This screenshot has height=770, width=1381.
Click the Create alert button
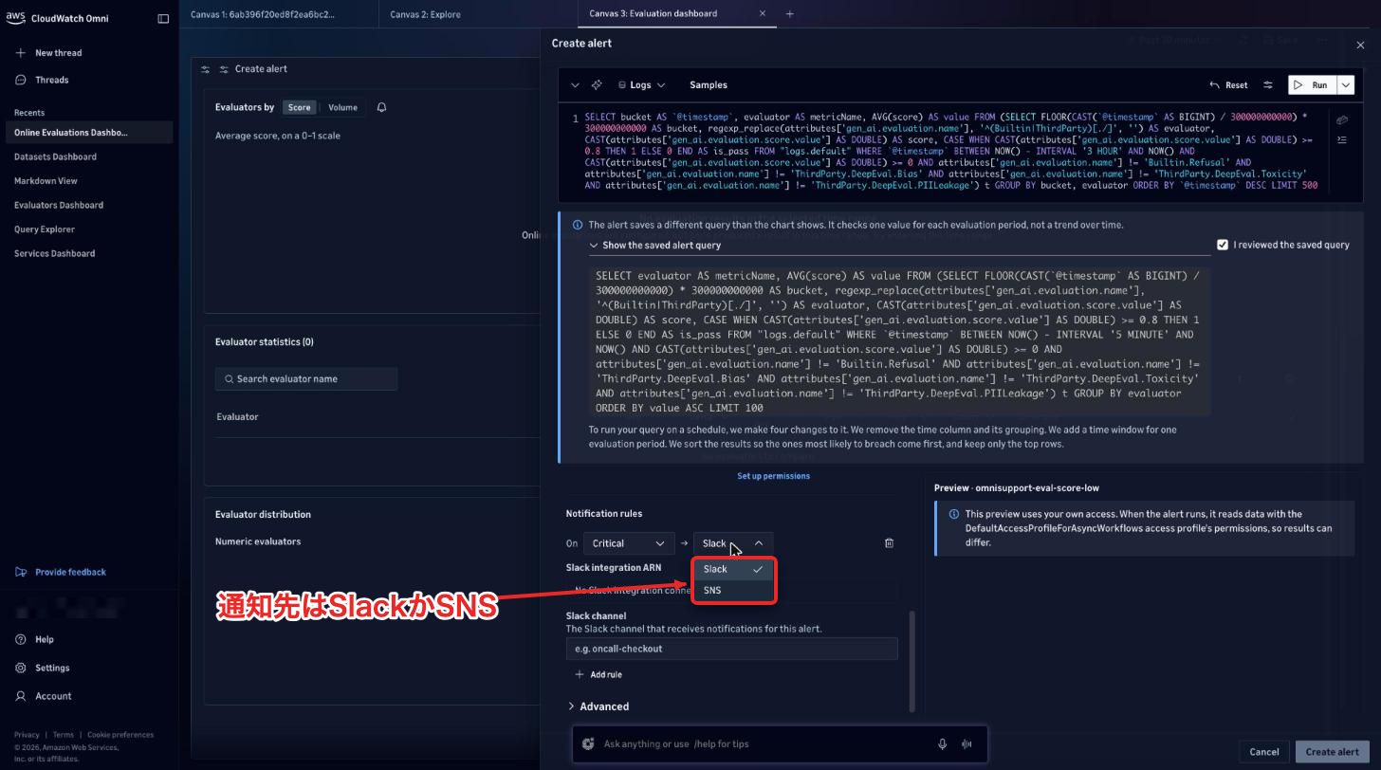coord(1333,752)
